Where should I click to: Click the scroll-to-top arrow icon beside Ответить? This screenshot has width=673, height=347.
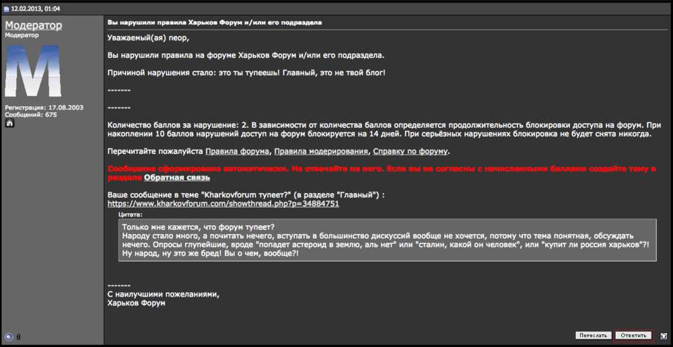pos(663,336)
